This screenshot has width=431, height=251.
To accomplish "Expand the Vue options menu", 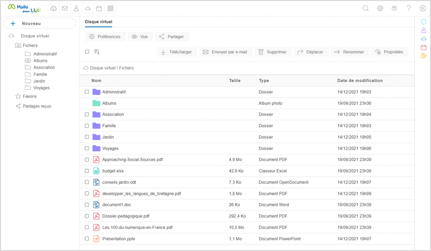I will click(x=140, y=37).
